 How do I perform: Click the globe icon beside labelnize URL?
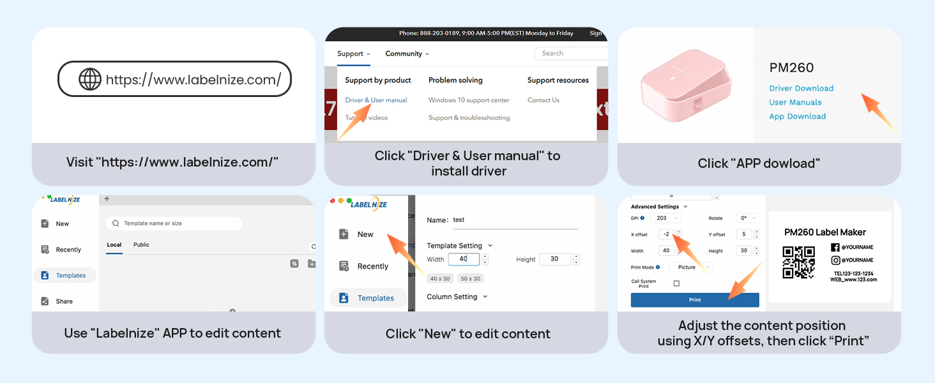[x=90, y=80]
